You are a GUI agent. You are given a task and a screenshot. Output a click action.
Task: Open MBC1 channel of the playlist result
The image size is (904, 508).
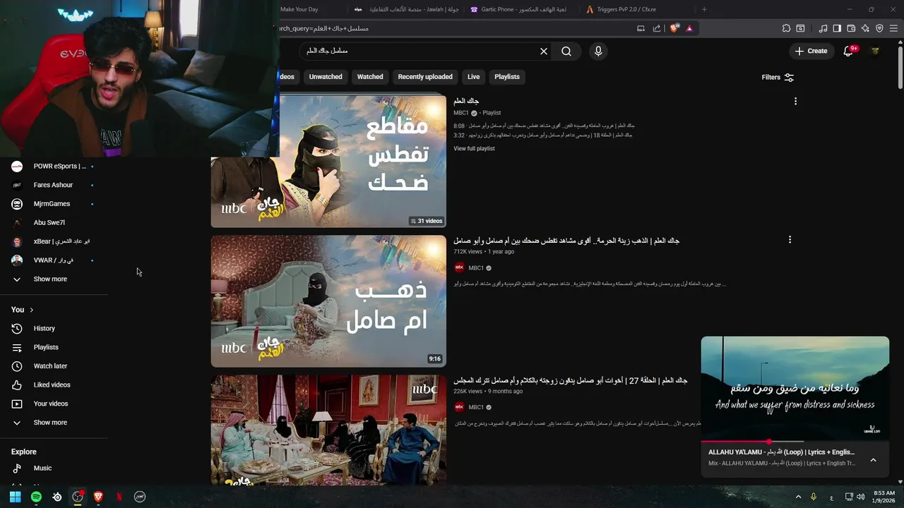click(x=461, y=113)
